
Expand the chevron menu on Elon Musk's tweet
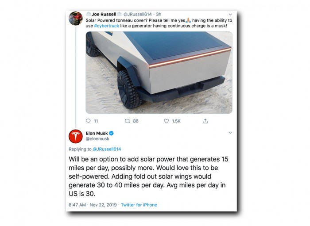[229, 133]
